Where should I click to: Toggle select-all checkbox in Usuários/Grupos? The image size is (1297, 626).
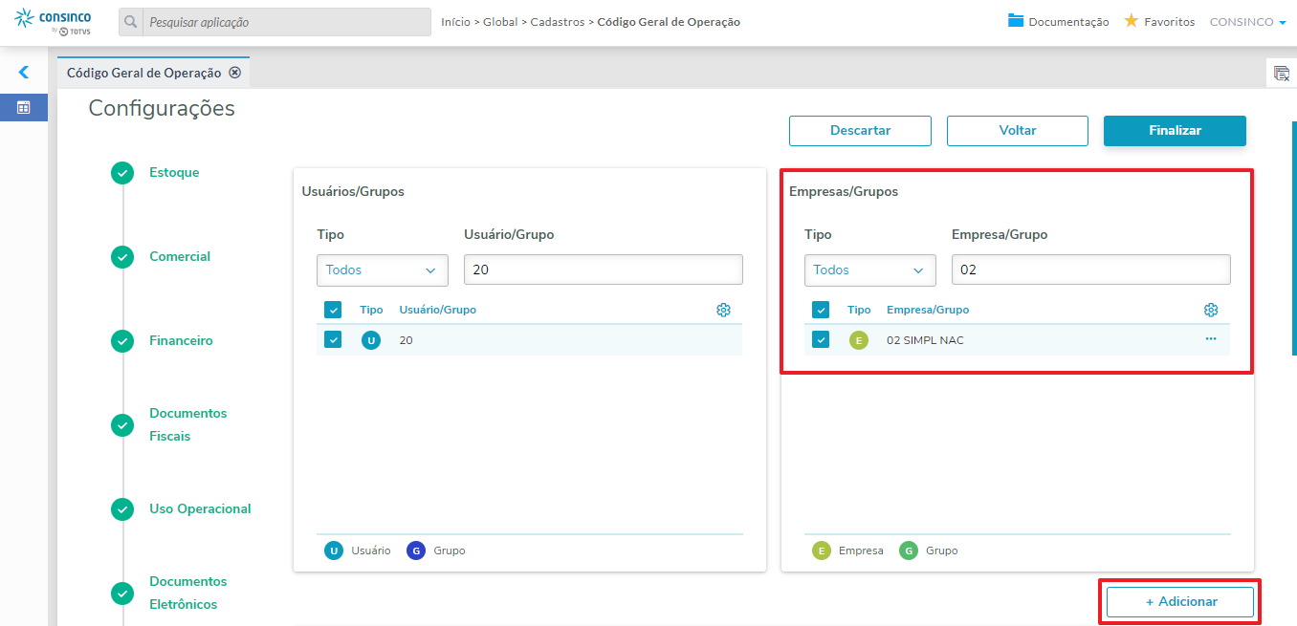click(x=333, y=310)
